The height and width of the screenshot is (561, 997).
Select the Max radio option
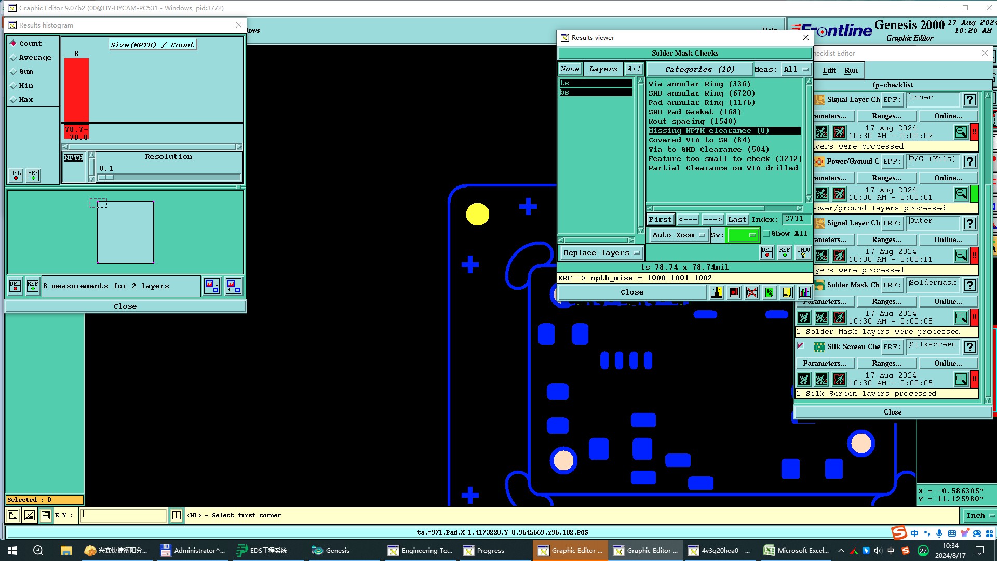tap(14, 100)
